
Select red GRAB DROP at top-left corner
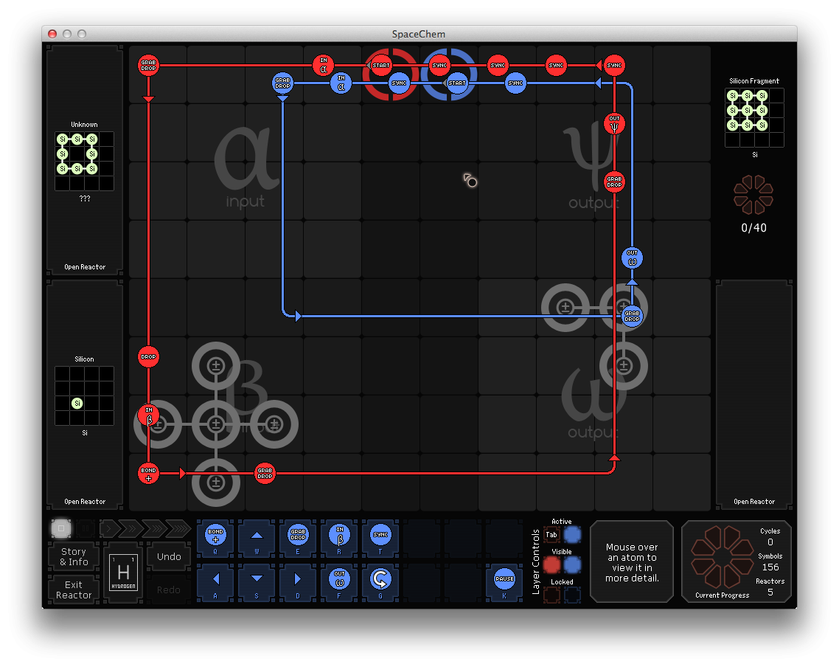pos(148,66)
